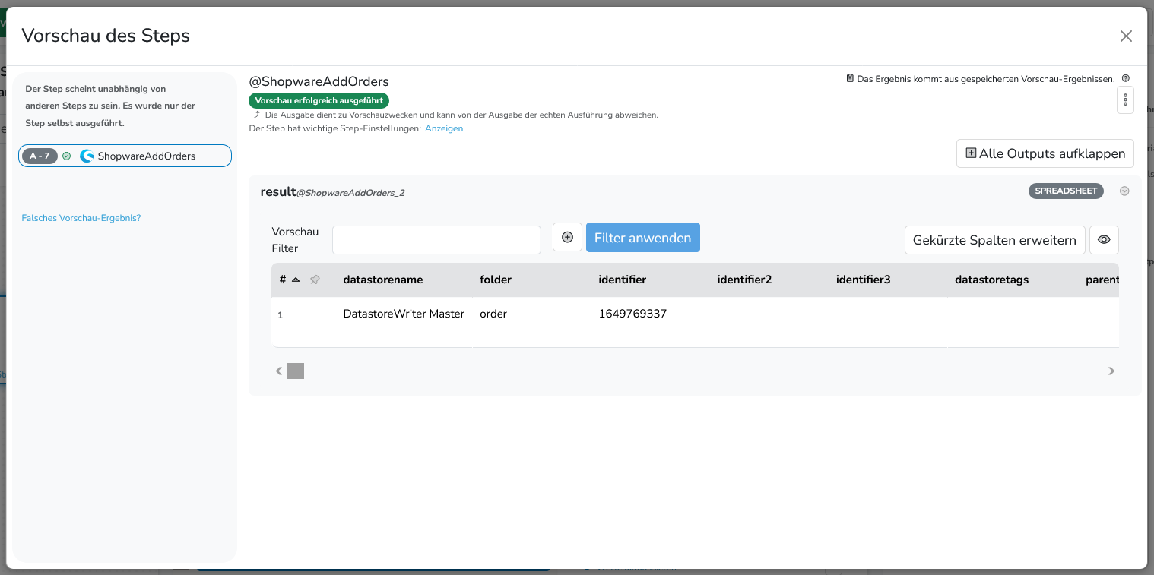
Task: Click the Filter anwenden button
Action: point(642,238)
